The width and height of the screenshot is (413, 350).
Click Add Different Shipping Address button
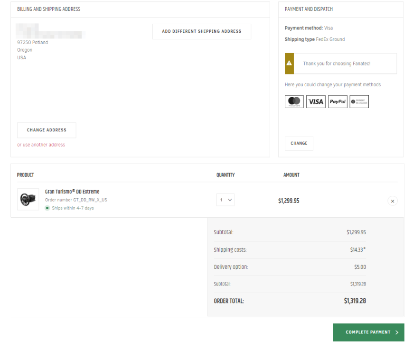(x=201, y=31)
